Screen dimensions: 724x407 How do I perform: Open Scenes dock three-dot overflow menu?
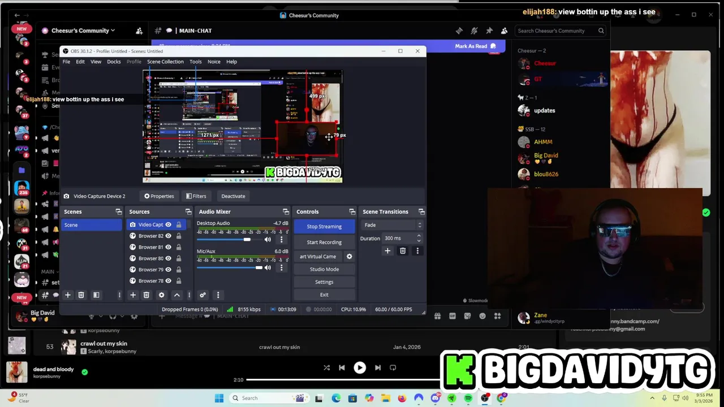pyautogui.click(x=119, y=295)
